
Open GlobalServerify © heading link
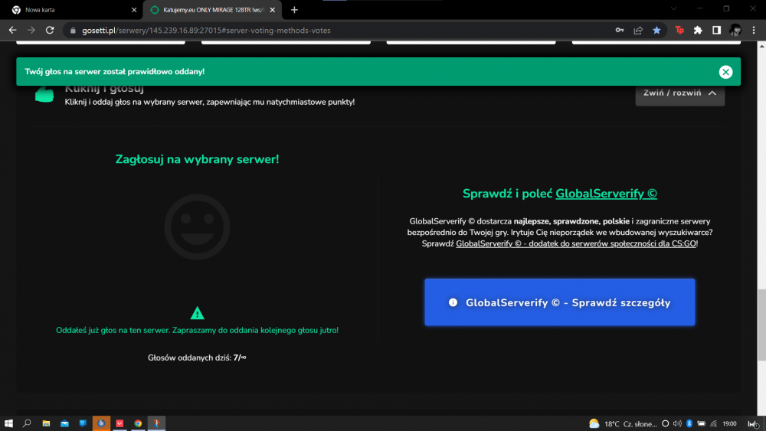coord(606,193)
